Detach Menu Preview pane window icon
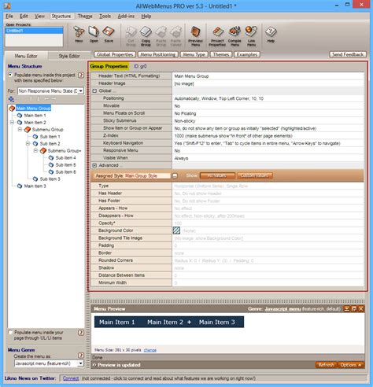The image size is (373, 387). [354, 308]
